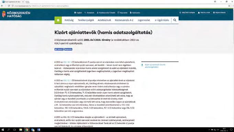Follow the Kbt. 62. § link
This screenshot has height=132, width=234.
pyautogui.click(x=67, y=80)
